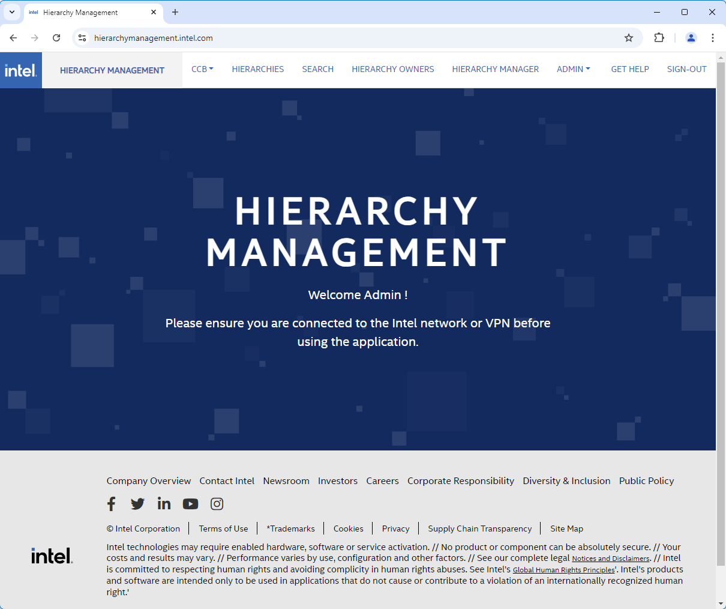This screenshot has height=609, width=726.
Task: Open Intel's LinkedIn page icon
Action: point(164,504)
